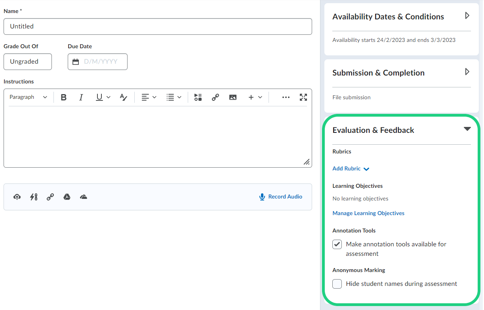Click the Record Audio button
Viewport: 484px width, 310px height.
[280, 197]
